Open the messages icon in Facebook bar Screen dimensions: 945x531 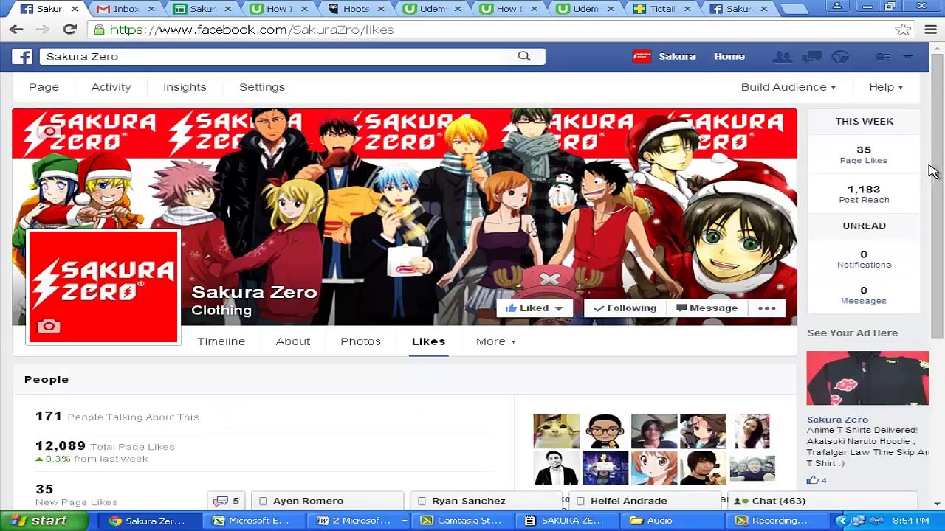pyautogui.click(x=811, y=57)
